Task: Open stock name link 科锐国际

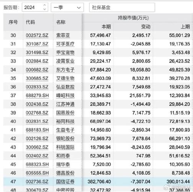Action: coord(65,147)
